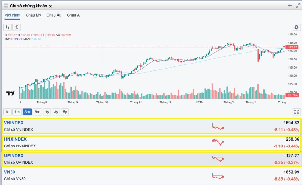Switch to the Châu Mỹ tab
Viewport: 302px width, 185px height.
tap(33, 15)
